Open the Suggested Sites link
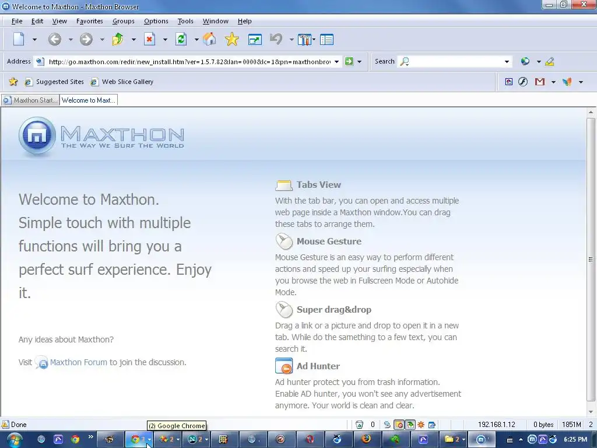Screen dimensions: 597x448 [x=54, y=82]
